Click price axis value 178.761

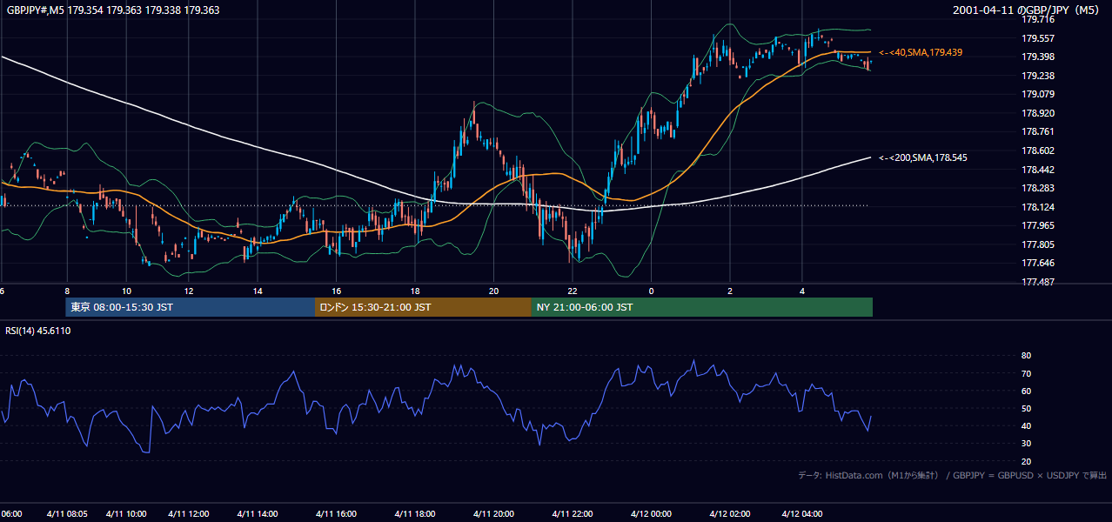pyautogui.click(x=1037, y=132)
